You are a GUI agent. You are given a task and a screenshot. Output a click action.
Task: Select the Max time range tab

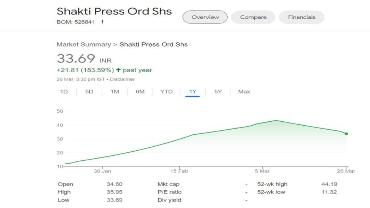coord(244,92)
